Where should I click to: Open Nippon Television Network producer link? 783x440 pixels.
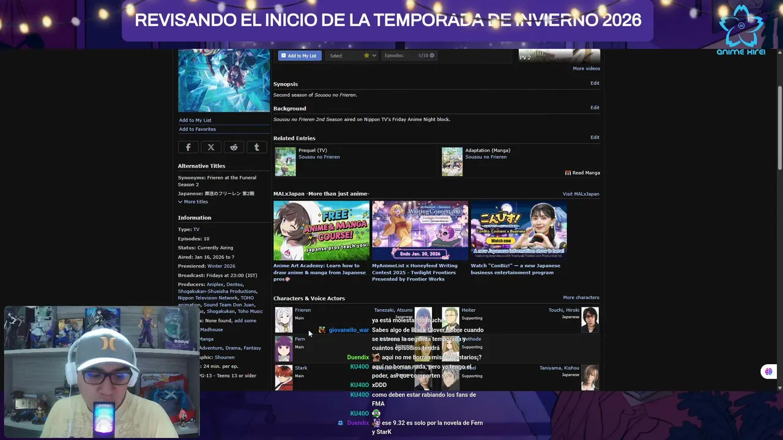(208, 298)
